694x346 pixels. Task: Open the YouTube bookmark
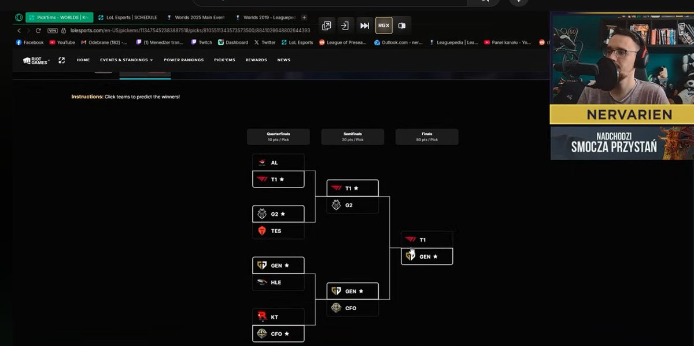[62, 42]
